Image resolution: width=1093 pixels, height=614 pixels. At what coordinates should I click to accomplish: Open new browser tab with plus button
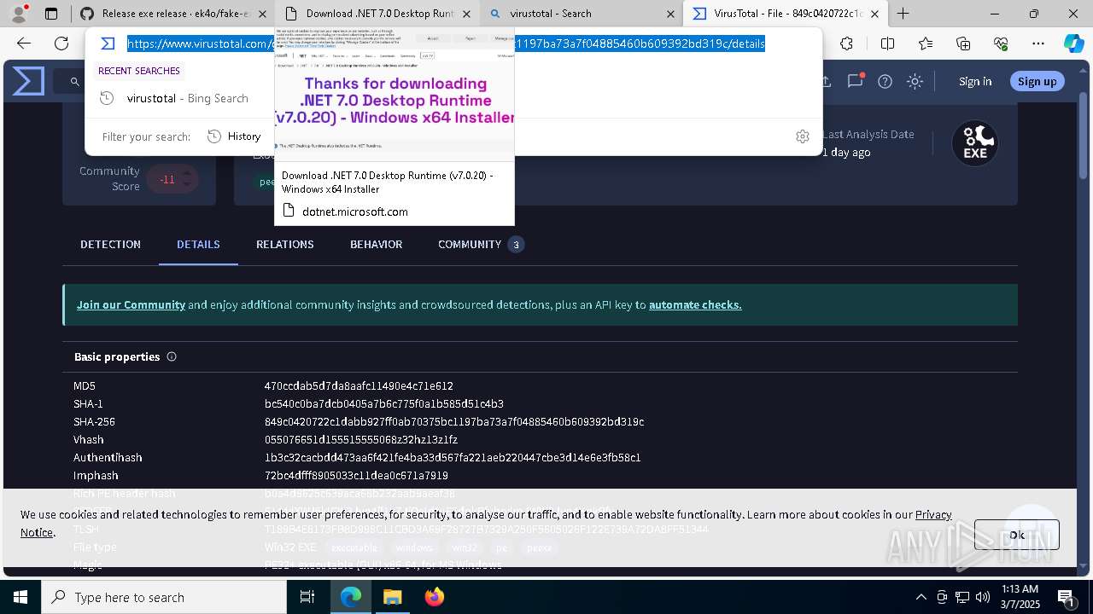coord(903,14)
